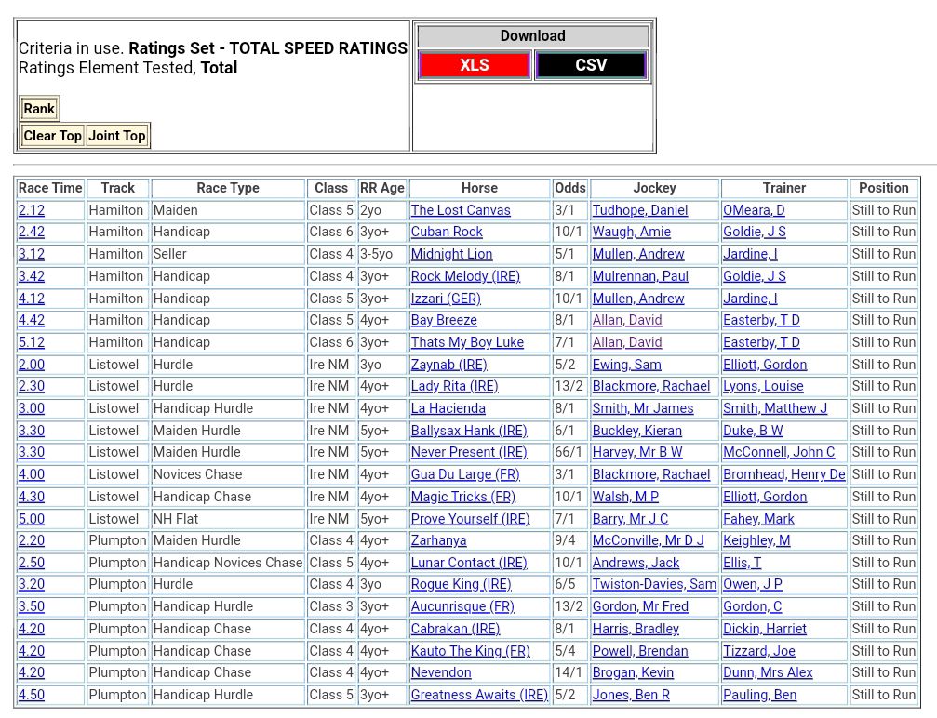Open the 4.50 Plumpton race time link
The width and height of the screenshot is (937, 718).
[x=31, y=695]
